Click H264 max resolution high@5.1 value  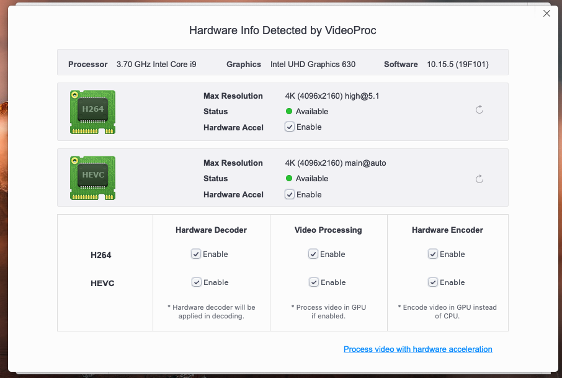tap(332, 96)
